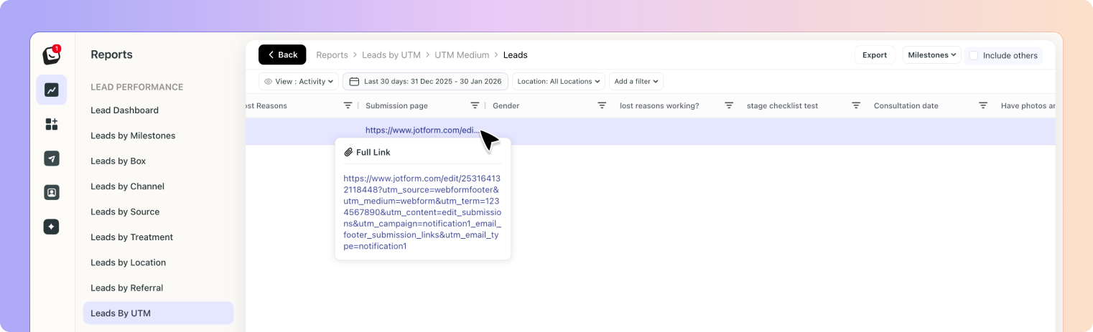Click the lost reasons working? column header
This screenshot has height=332, width=1093.
659,105
